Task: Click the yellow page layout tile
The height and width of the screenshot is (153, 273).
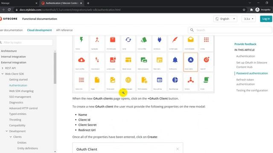Action: (128, 62)
